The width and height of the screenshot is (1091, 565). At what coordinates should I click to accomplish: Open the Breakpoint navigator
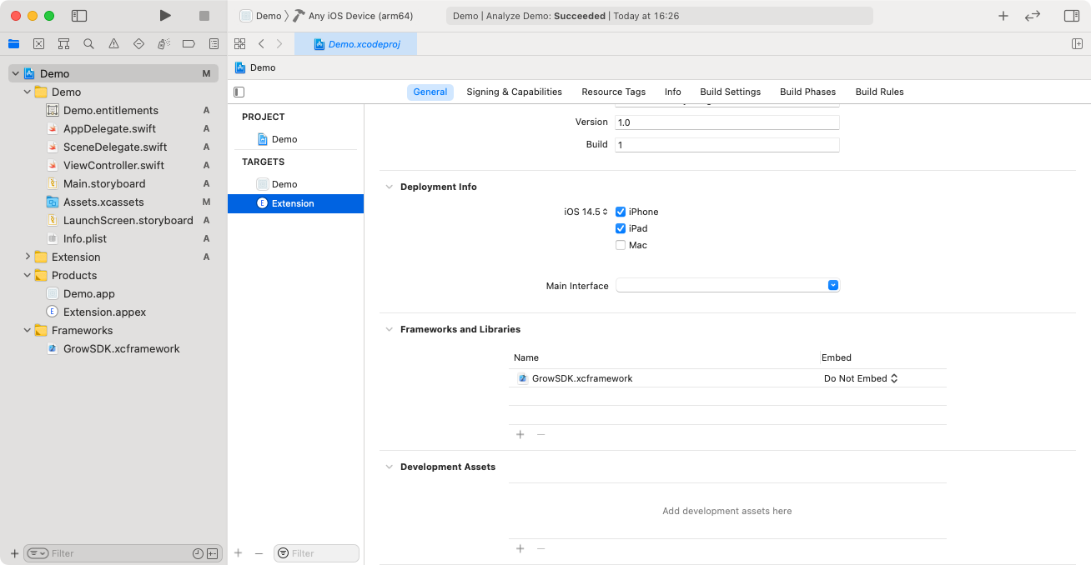pyautogui.click(x=189, y=44)
